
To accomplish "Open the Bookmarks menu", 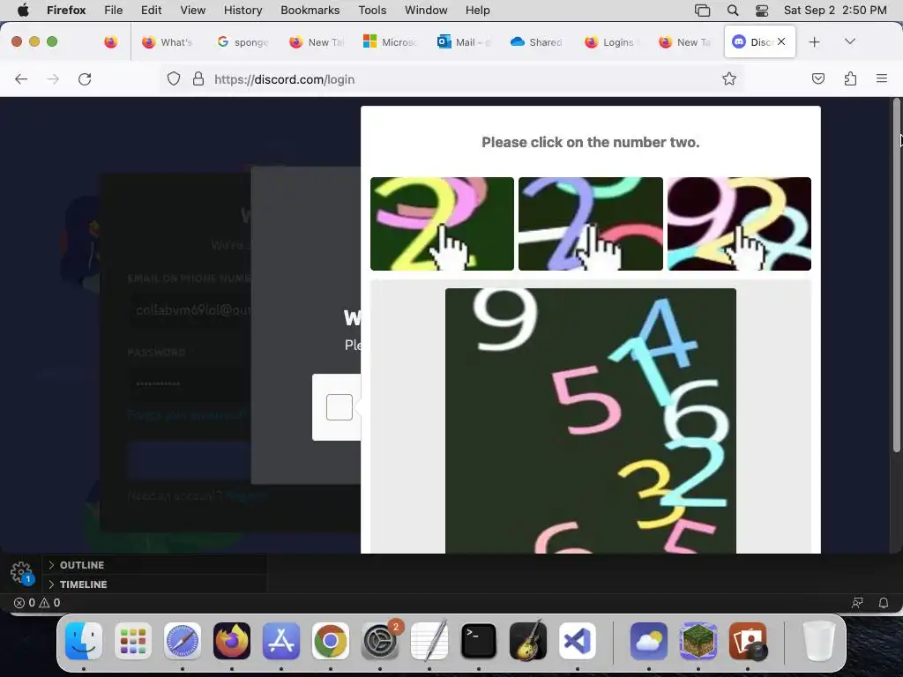I will [310, 10].
